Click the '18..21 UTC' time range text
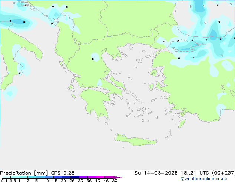The image size is (235, 182). (196, 173)
